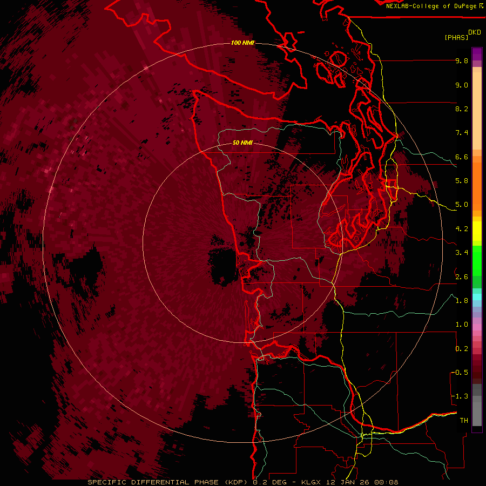This screenshot has height=486, width=486.
Task: Click the yellow segment of the color bar
Action: (477, 231)
